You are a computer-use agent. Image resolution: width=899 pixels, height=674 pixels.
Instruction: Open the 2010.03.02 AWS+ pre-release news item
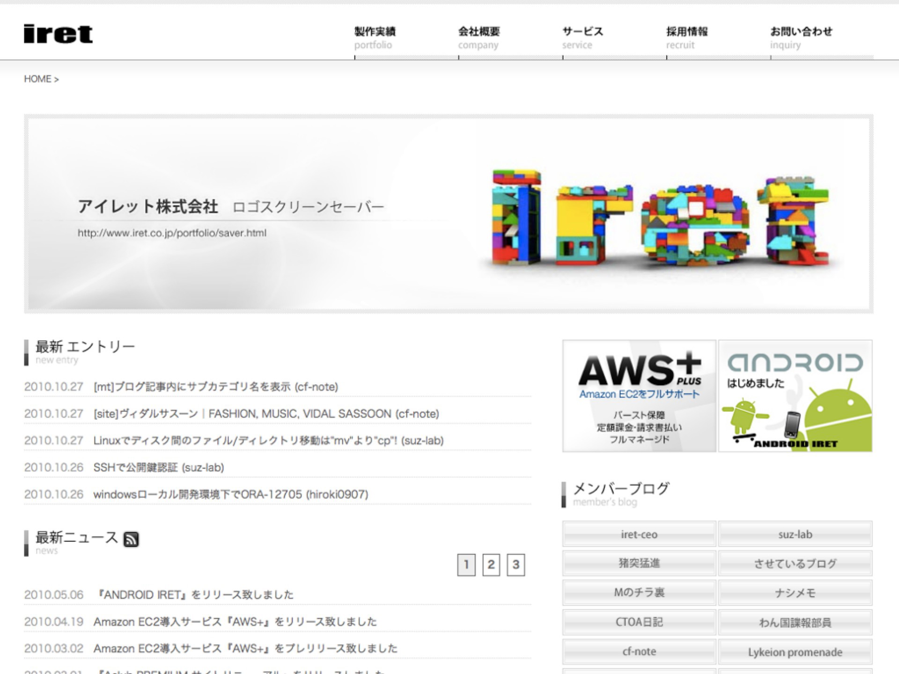(x=245, y=648)
